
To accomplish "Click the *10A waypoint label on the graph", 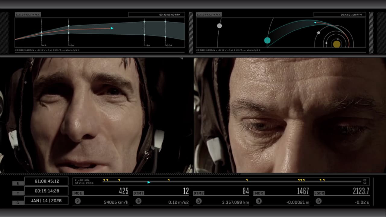I will point(169,45).
